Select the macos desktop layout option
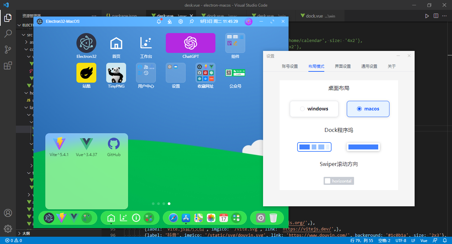The width and height of the screenshot is (452, 244). 368,109
